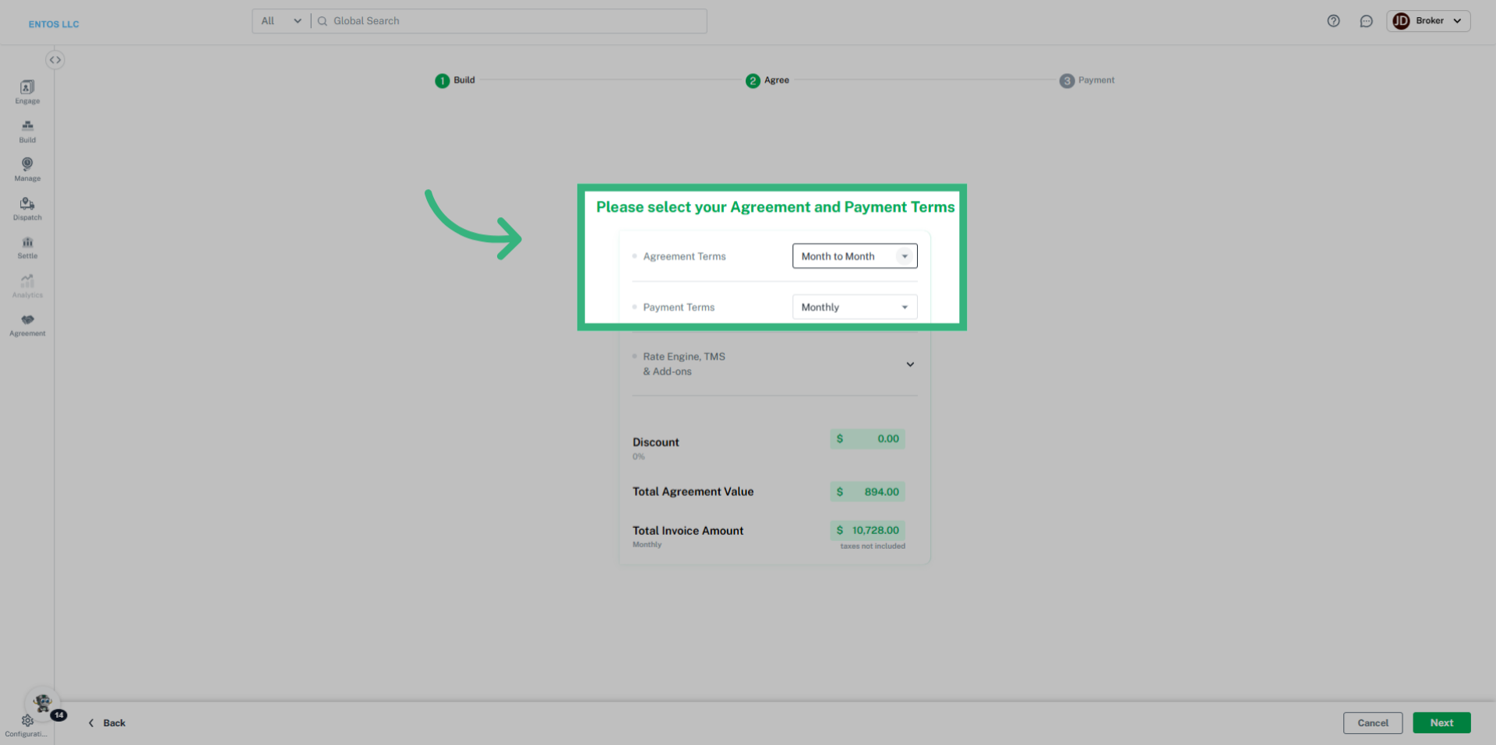Click the Next button
The image size is (1496, 745).
pyautogui.click(x=1441, y=722)
